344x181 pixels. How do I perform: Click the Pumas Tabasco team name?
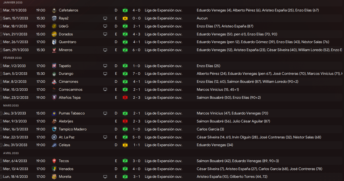tap(72, 113)
